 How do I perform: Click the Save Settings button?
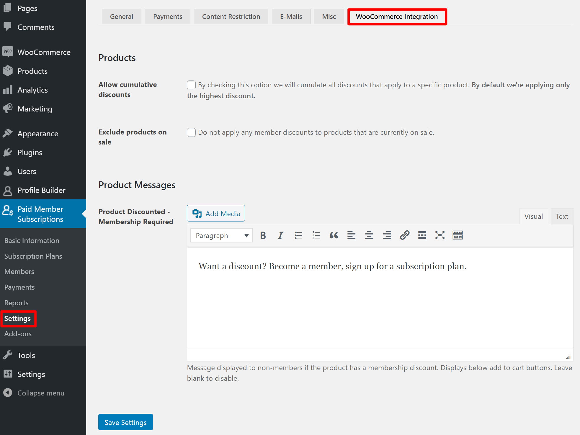click(125, 422)
